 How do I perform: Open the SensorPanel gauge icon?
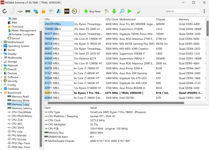(75, 11)
